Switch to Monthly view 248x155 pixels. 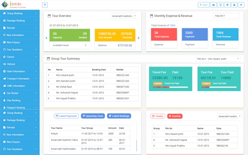pyautogui.click(x=175, y=116)
